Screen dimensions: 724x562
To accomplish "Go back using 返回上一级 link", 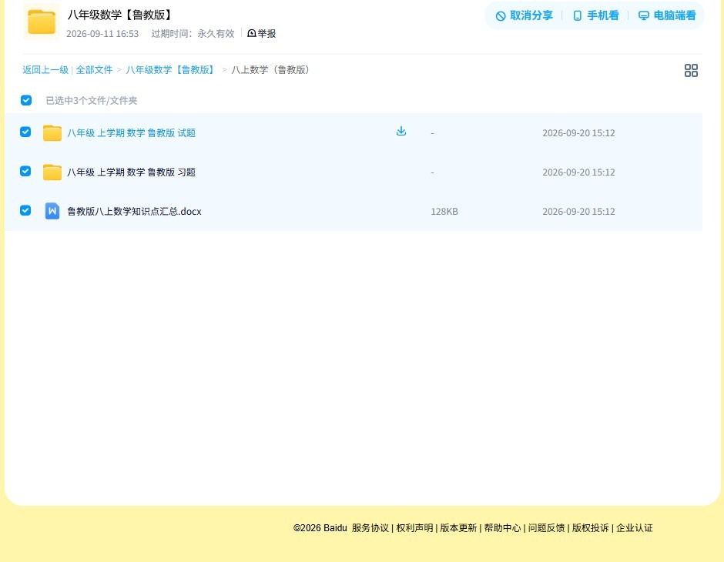I will [45, 70].
